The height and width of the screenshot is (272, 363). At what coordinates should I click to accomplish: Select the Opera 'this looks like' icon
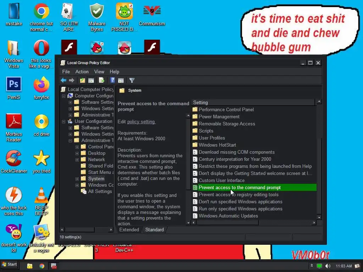(41, 54)
